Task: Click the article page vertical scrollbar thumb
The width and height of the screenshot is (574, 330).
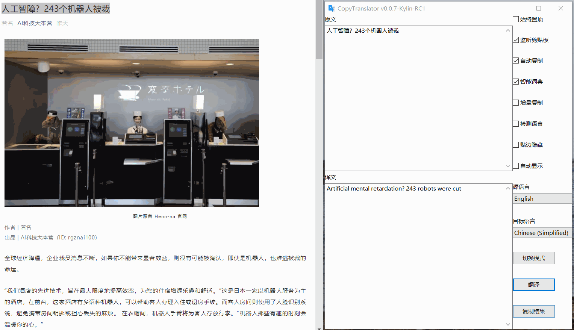Action: [319, 30]
